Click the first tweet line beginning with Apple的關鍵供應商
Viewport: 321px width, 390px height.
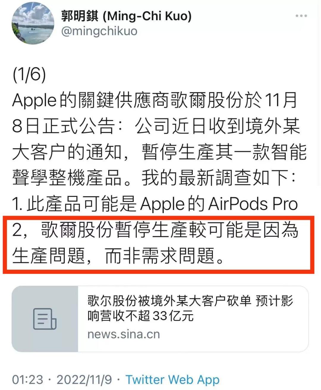pos(155,100)
